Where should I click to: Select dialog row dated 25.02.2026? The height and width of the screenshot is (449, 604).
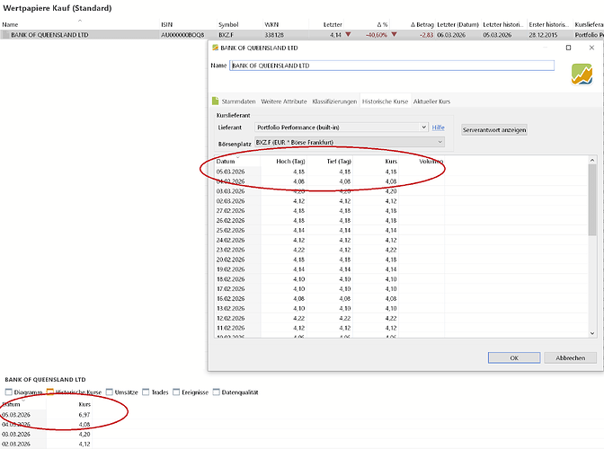[401, 230]
